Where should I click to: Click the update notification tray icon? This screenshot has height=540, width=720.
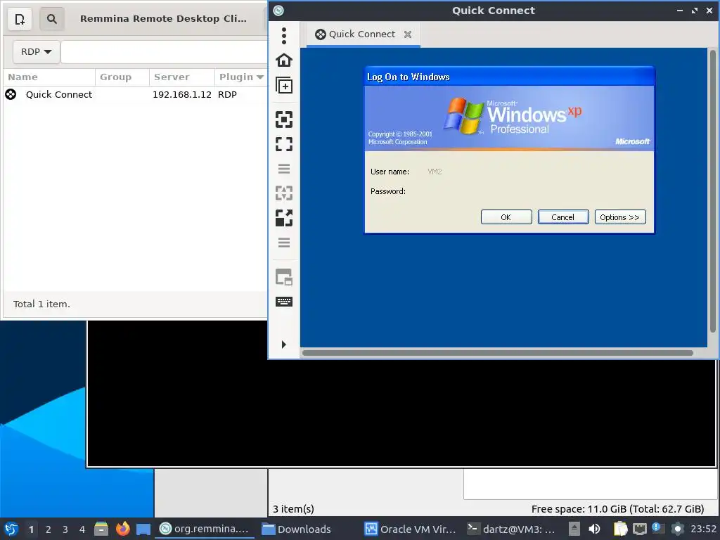pos(658,529)
